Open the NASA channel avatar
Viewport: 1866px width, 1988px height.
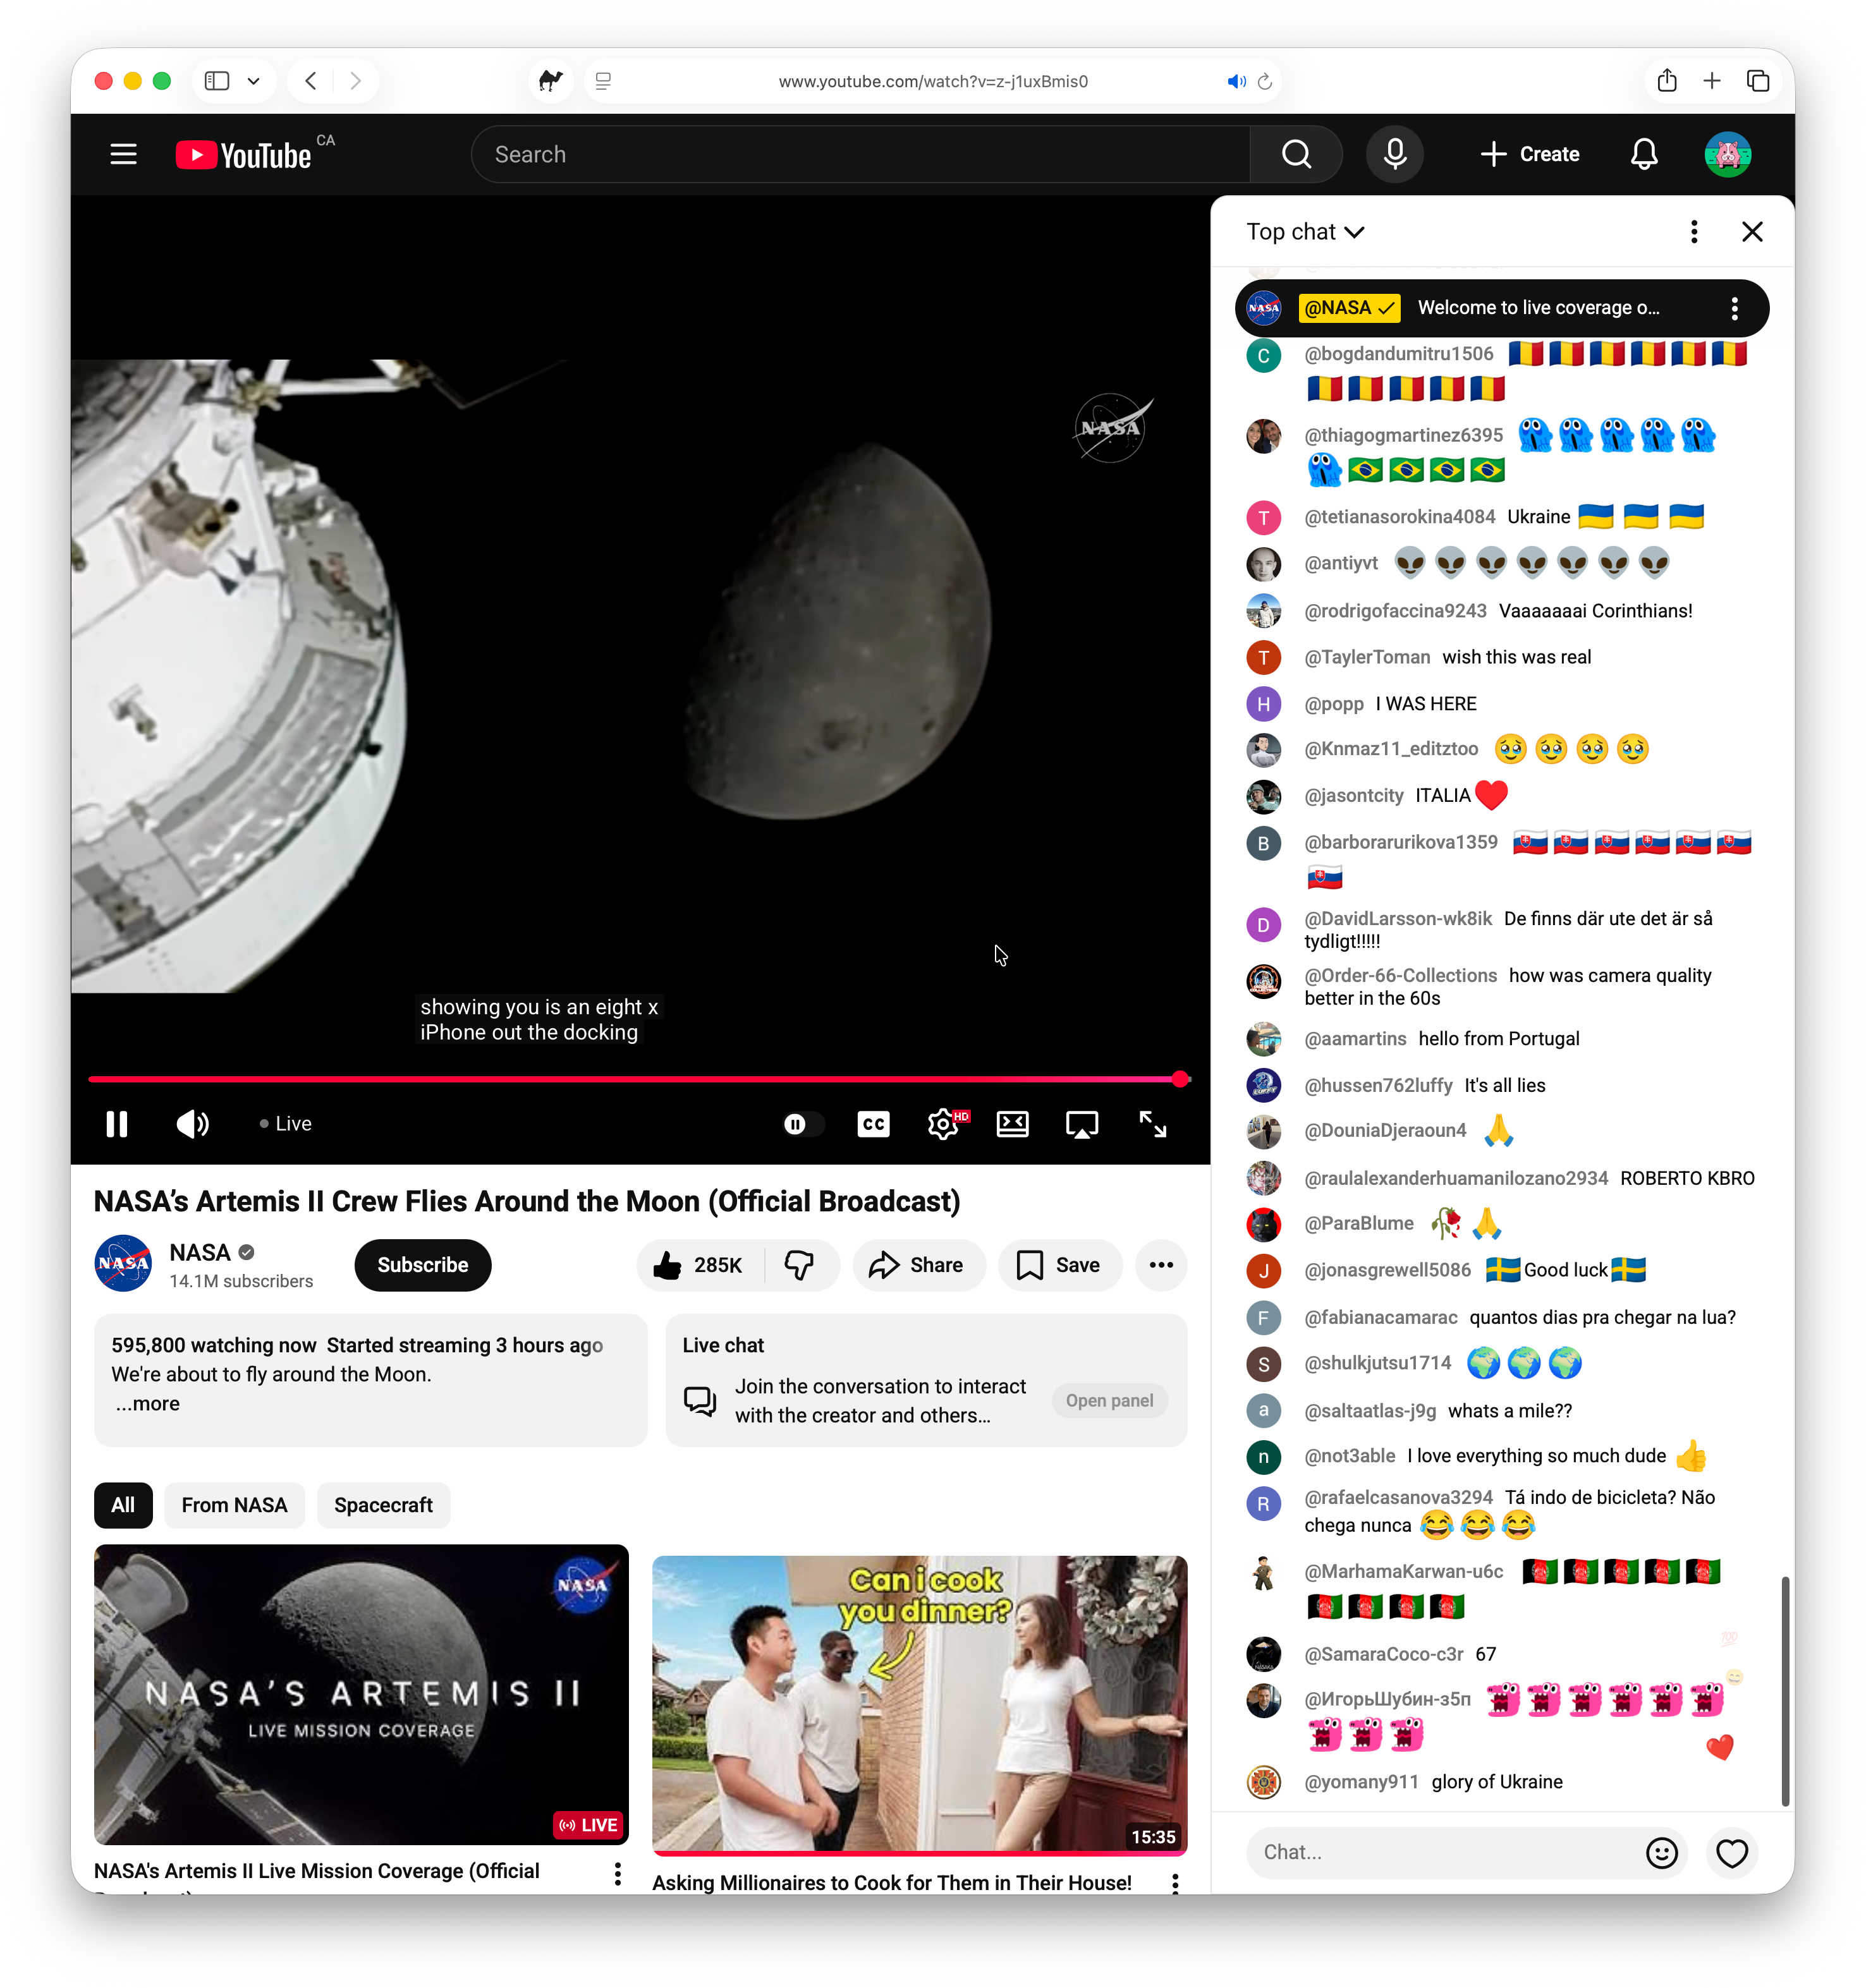click(123, 1264)
